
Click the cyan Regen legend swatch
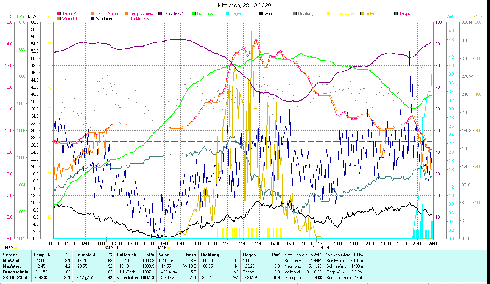tap(227, 14)
